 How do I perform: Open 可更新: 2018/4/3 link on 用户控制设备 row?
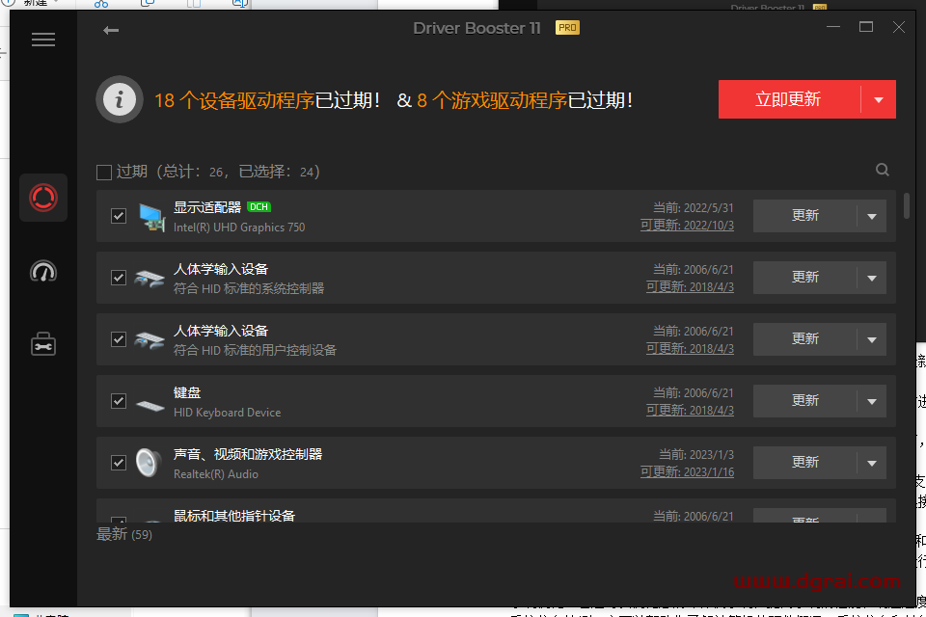(x=690, y=349)
